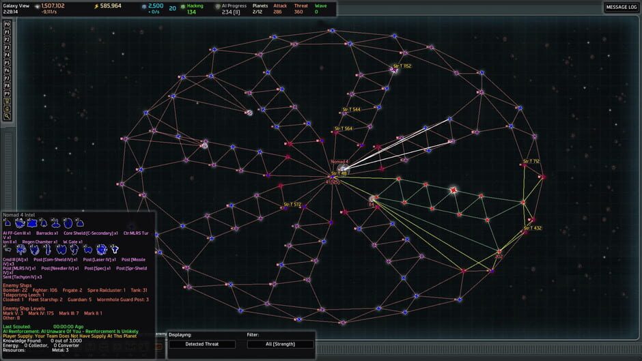642x361 pixels.
Task: Click the 'Enemy Ships' heading in intel panel
Action: (17, 285)
